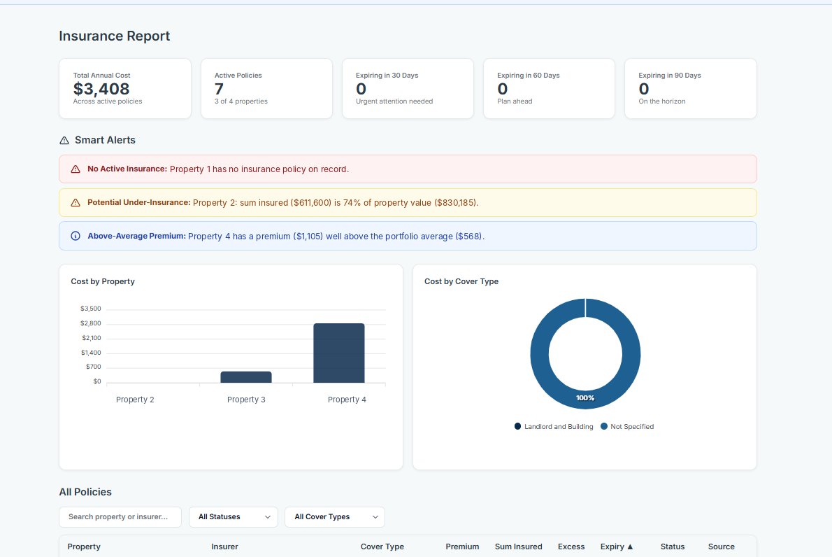
Task: Click the Smart Alerts warning triangle icon
Action: point(64,140)
